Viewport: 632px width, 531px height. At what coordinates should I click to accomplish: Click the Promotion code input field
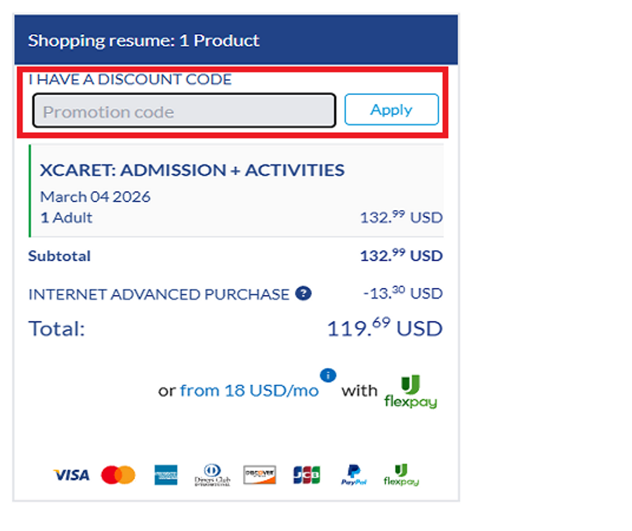(184, 111)
